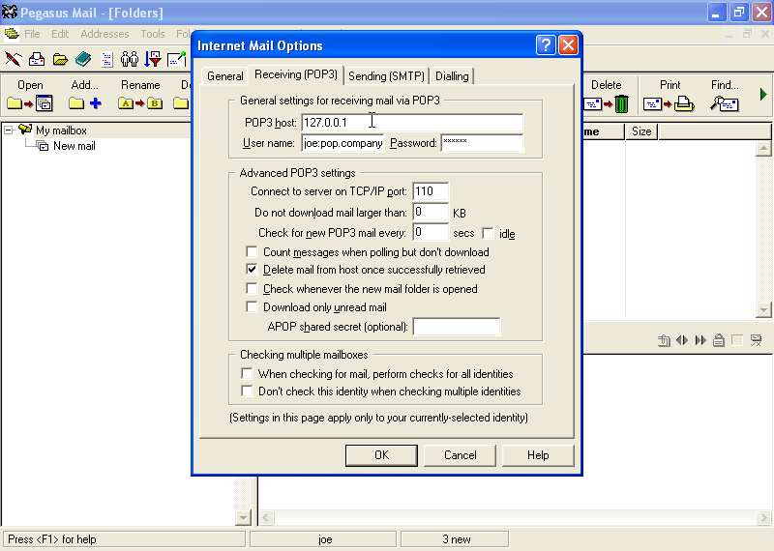Screen dimensions: 774x551
Task: Click folder pane scrollbar down arrow
Action: point(243,517)
